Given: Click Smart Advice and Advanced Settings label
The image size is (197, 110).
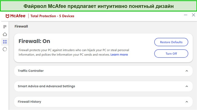Looking at the screenshot, I should pos(46,86).
